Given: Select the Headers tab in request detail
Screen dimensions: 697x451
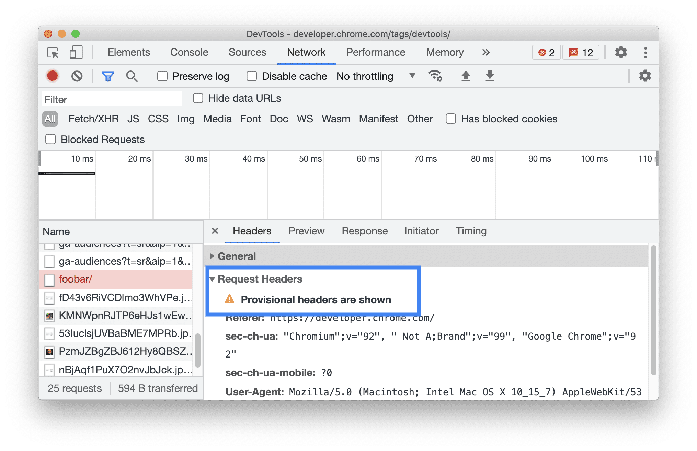Looking at the screenshot, I should pos(252,231).
